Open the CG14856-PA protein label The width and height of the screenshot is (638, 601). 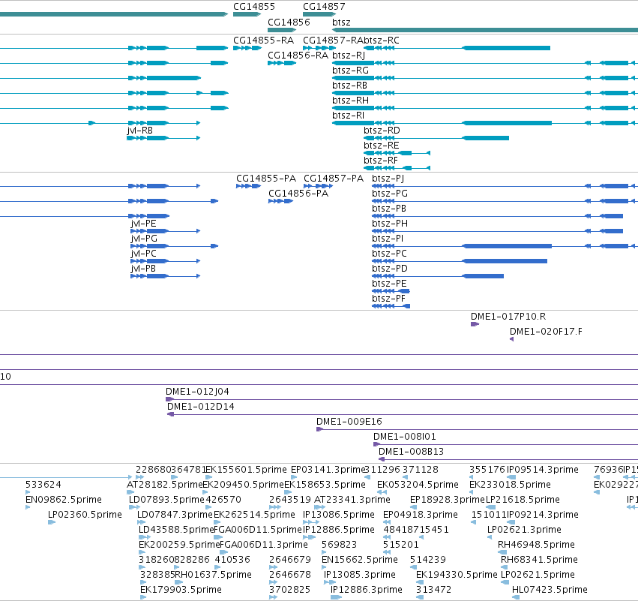click(x=298, y=194)
